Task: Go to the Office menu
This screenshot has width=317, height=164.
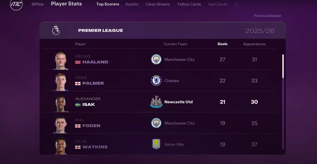Action: click(x=37, y=4)
